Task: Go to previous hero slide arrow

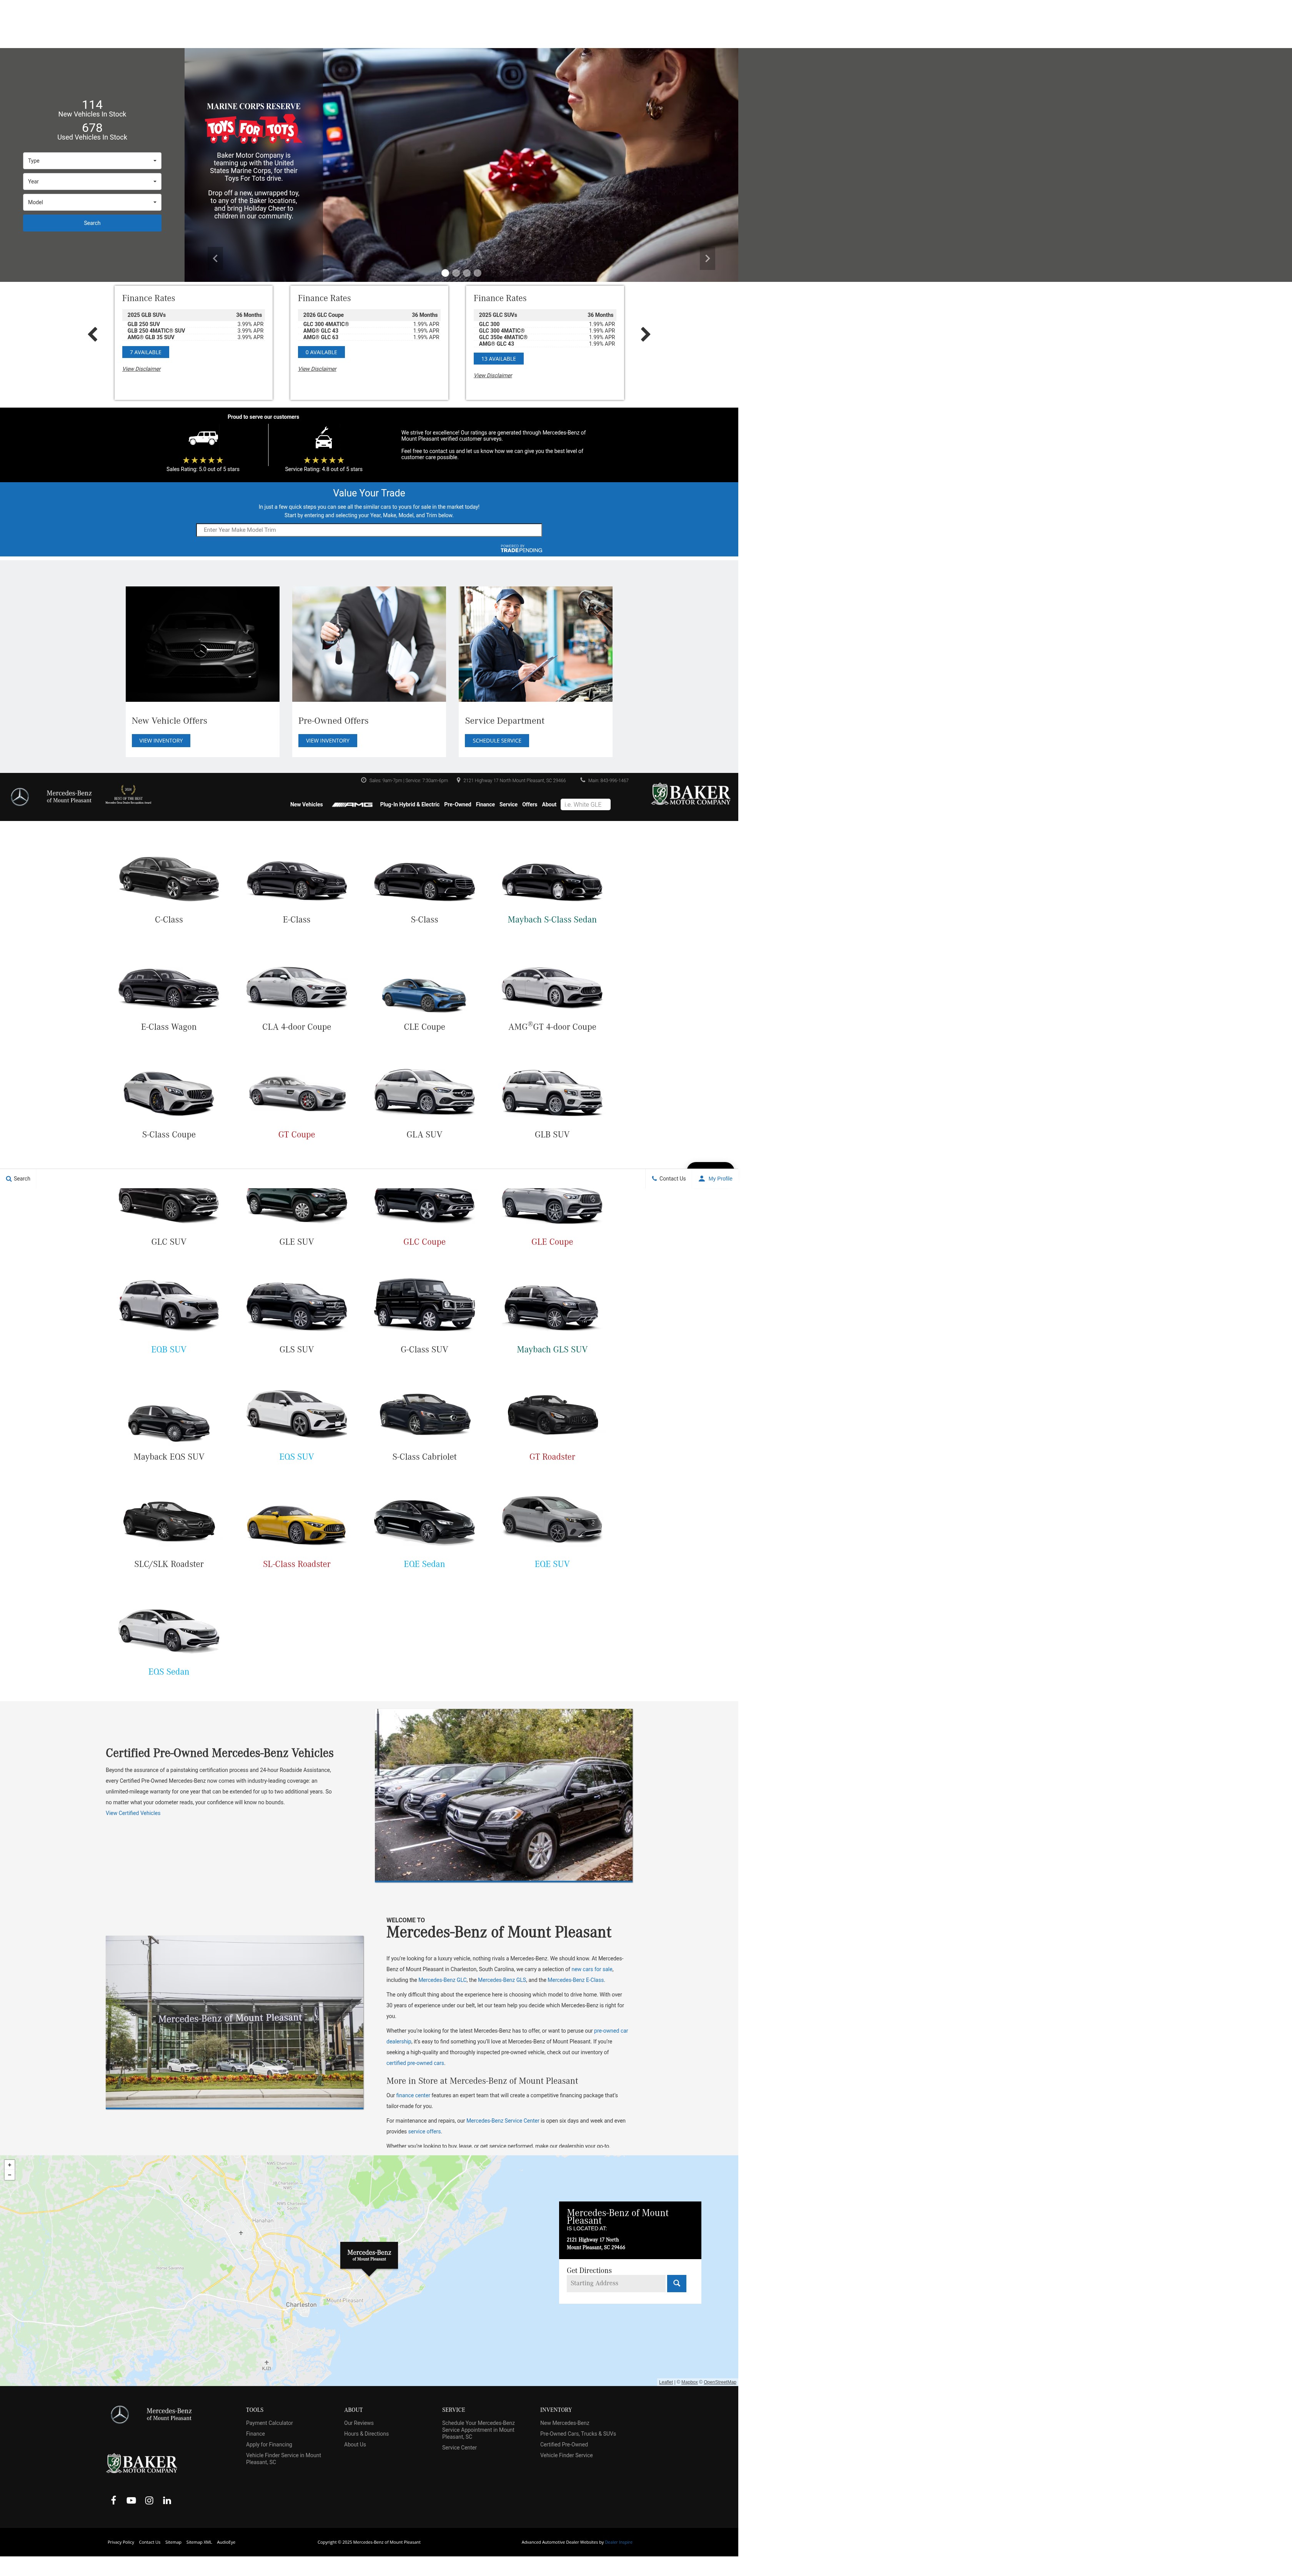Action: [x=215, y=258]
